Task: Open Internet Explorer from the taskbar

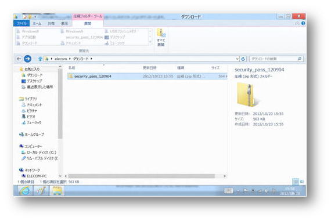Action: click(x=25, y=191)
